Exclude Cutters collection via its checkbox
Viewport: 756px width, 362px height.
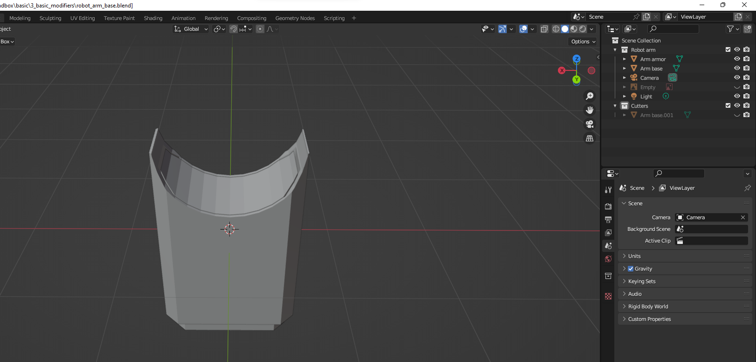coord(728,105)
